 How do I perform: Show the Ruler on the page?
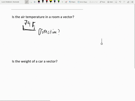(x=102, y=2)
